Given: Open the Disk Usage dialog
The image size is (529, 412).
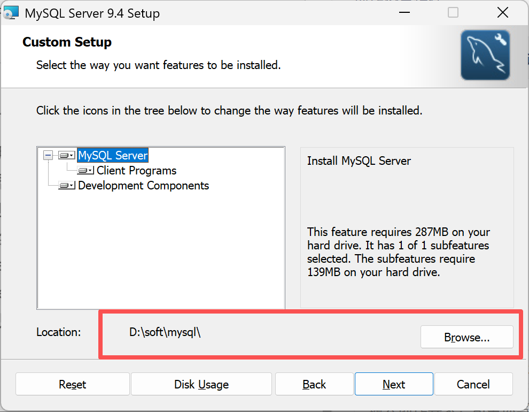Looking at the screenshot, I should coord(201,384).
